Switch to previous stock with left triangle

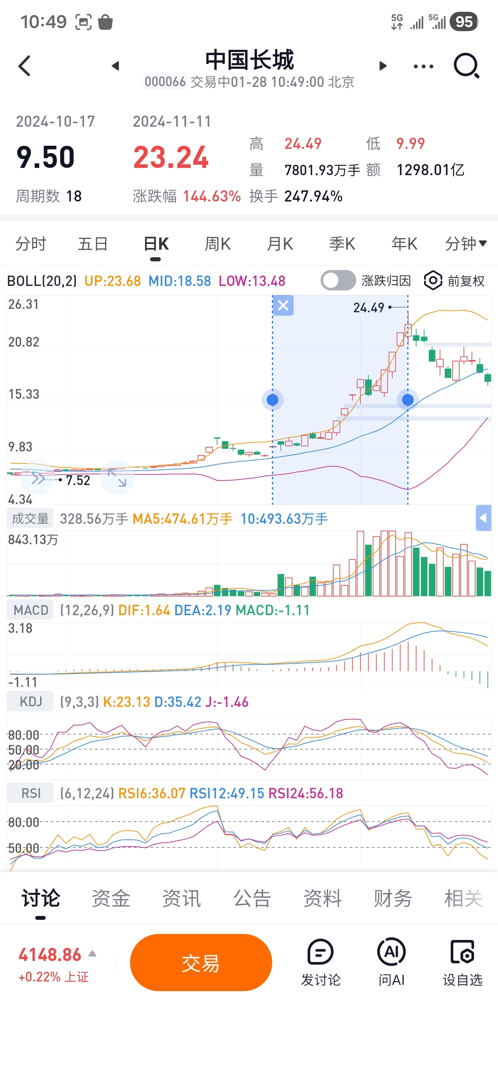click(x=115, y=66)
